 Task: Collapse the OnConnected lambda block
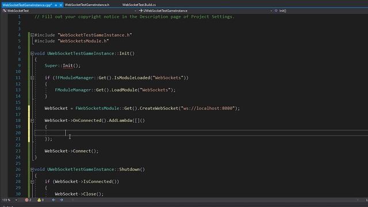(x=32, y=120)
